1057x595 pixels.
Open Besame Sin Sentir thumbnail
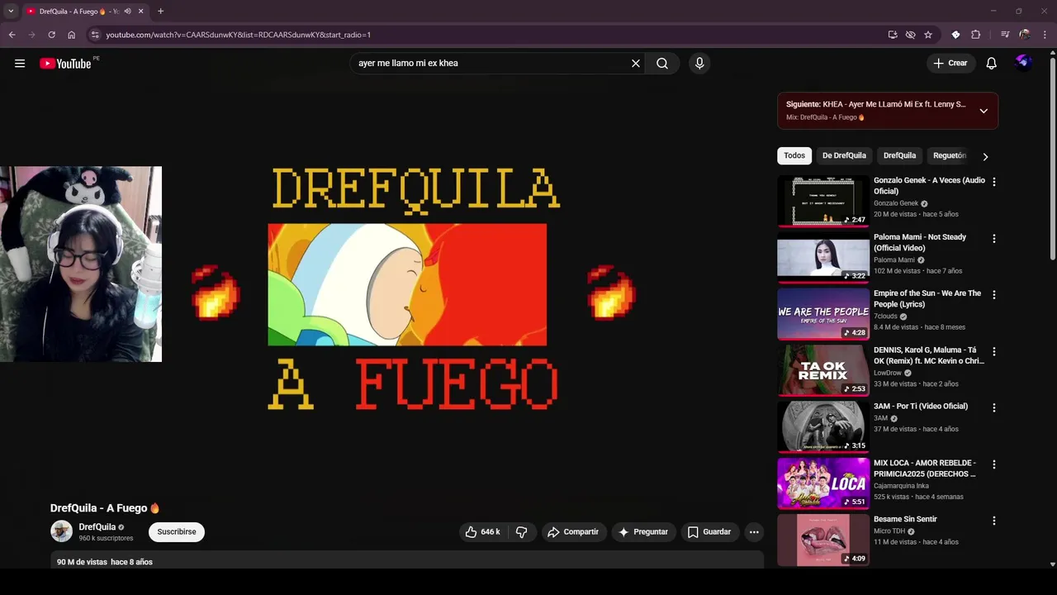point(823,540)
